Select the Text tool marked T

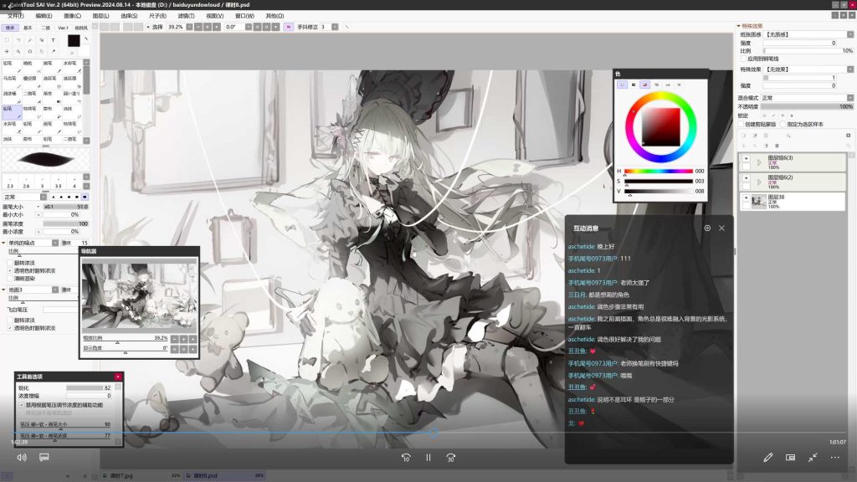(53, 40)
